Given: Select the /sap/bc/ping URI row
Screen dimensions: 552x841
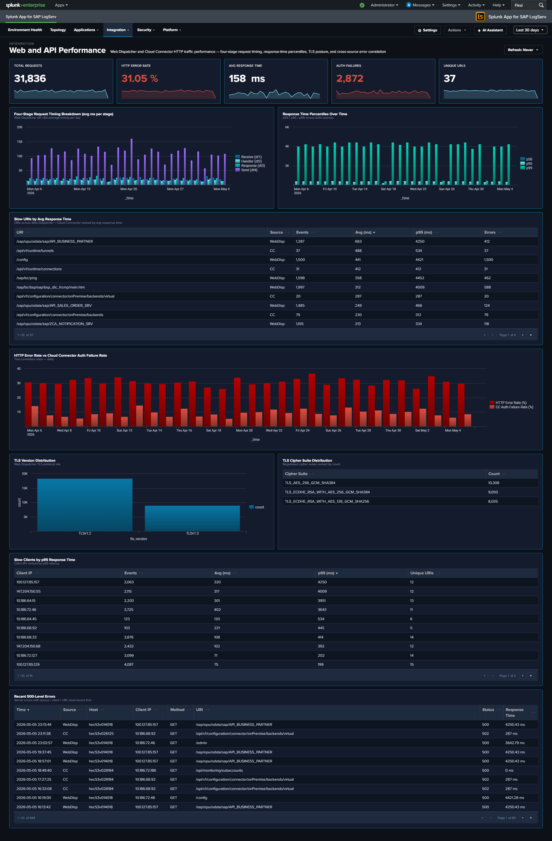Looking at the screenshot, I should tap(276, 278).
